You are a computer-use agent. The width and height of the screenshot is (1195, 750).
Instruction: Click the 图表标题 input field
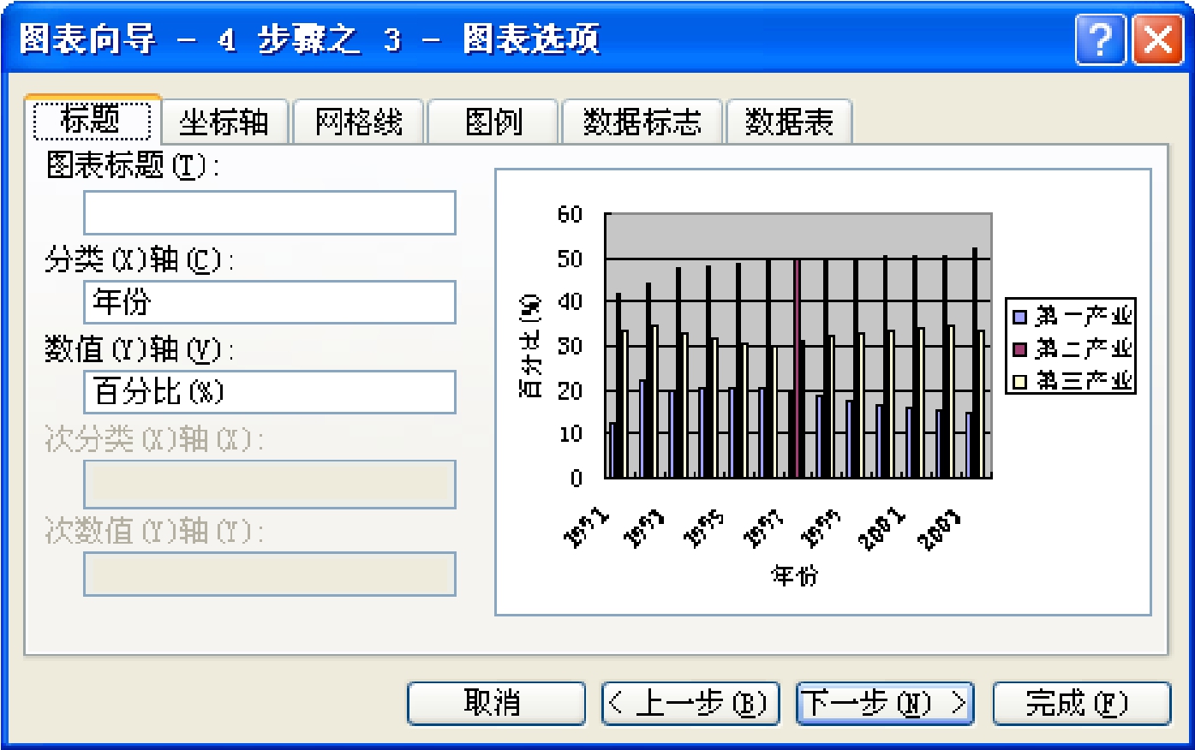tap(270, 212)
